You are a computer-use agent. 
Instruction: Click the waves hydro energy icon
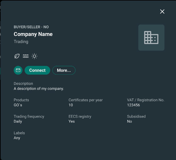[26, 56]
